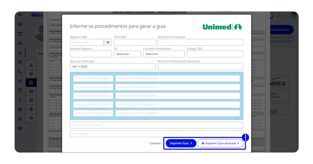Go to the home icon in sidebar

(20, 24)
